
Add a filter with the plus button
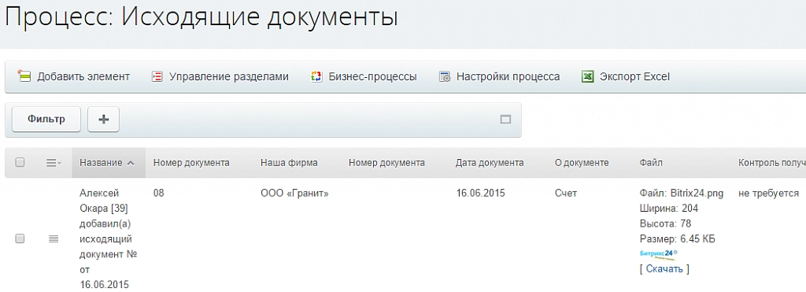coord(103,120)
